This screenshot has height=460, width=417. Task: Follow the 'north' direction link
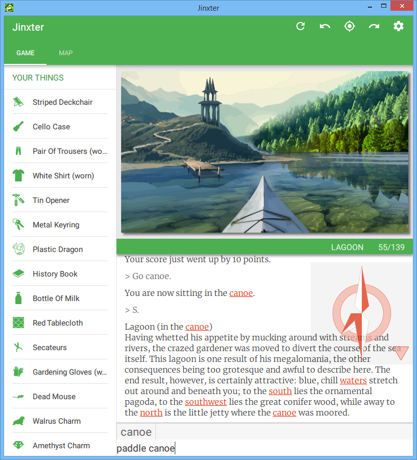click(151, 412)
